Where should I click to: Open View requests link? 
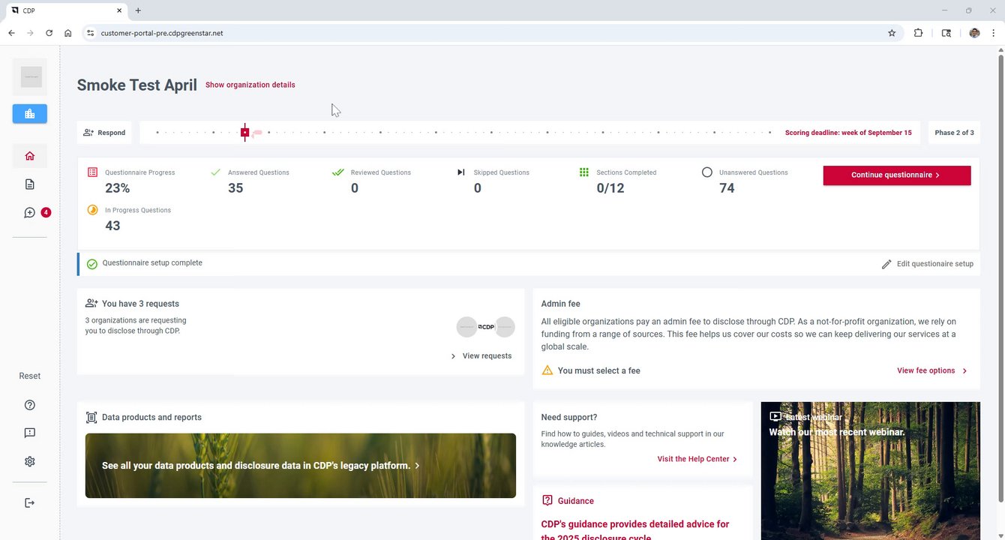pos(481,356)
